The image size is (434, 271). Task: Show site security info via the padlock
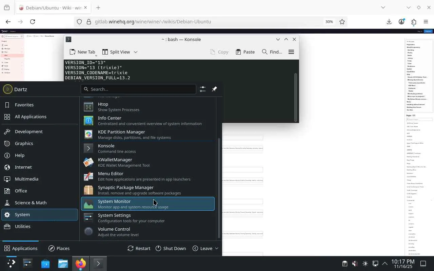click(89, 22)
